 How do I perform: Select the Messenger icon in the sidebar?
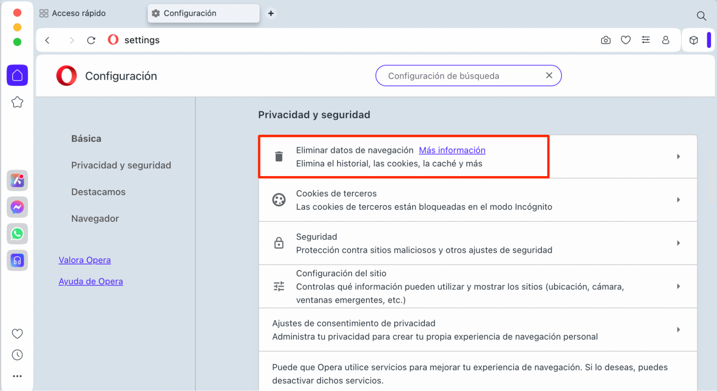[17, 207]
